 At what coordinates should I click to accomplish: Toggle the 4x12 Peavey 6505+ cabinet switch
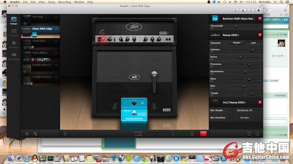pyautogui.click(x=260, y=102)
